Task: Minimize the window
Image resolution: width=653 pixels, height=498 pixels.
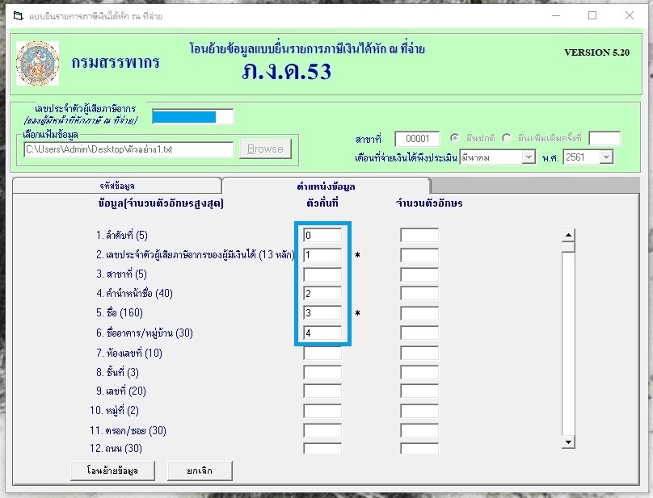Action: point(556,16)
